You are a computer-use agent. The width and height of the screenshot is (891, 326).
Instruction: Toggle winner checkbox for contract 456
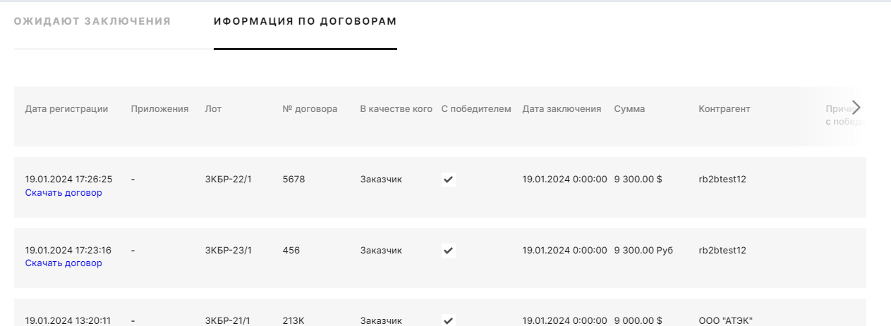[448, 250]
